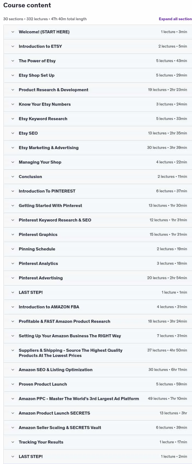This screenshot has height=464, width=192.
Task: Expand 'Amazon PPC - Master The World's 3rd Largest Ad Platform'
Action: click(79, 399)
